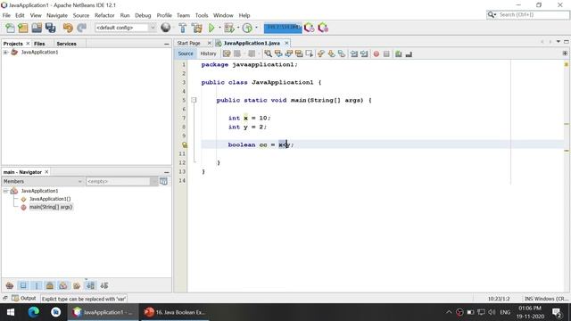The width and height of the screenshot is (571, 321).
Task: Click the Open Project icon
Action: point(37,28)
